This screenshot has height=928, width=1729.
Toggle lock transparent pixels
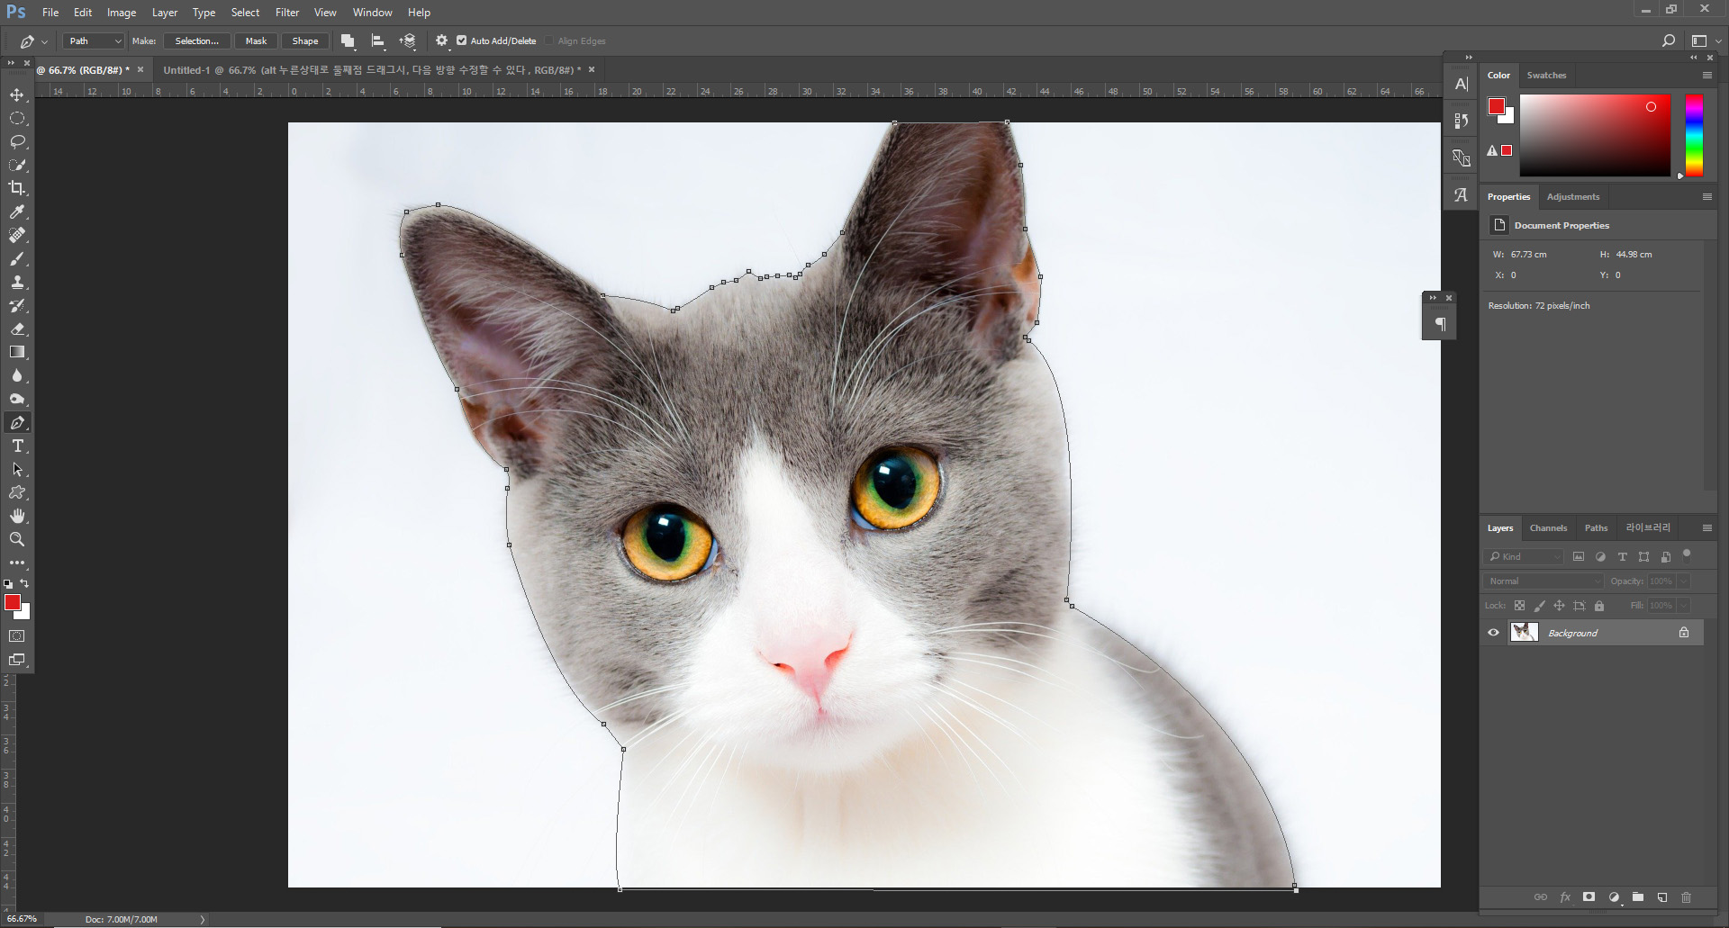click(1519, 606)
